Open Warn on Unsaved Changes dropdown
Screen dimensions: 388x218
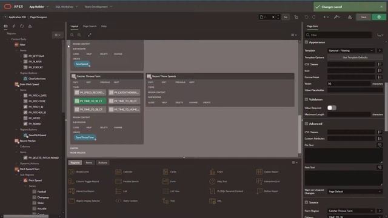(355, 191)
